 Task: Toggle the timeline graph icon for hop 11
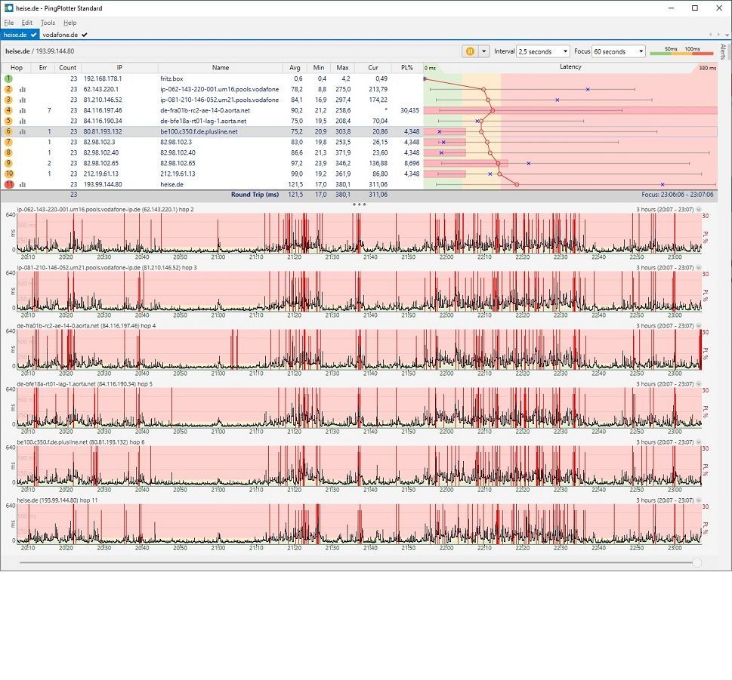[x=23, y=184]
